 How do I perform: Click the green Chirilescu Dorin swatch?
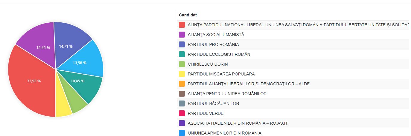pos(182,64)
